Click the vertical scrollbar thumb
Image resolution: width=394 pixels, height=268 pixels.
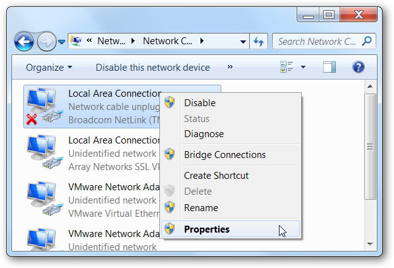coord(370,147)
